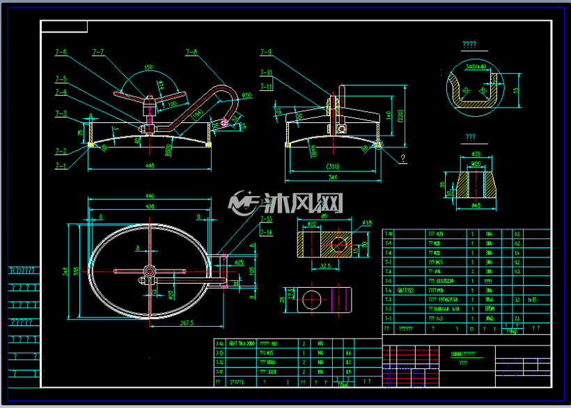Click the ø45 diameter dimension
This screenshot has height=408, width=571.
coord(476,206)
